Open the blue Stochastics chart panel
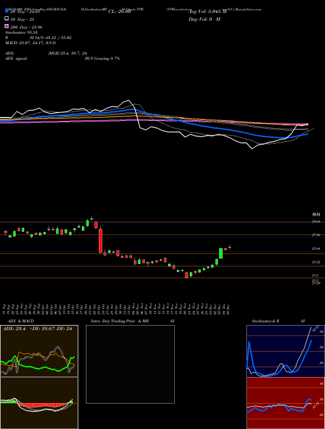Screen dimensions: 325x429 pos(285,351)
